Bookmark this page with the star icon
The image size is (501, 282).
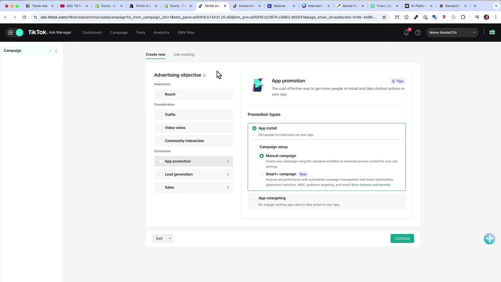[x=384, y=17]
